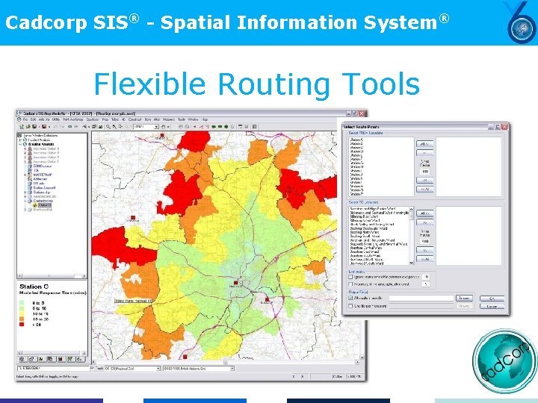538x403 pixels.
Task: Click the red floppy-disk save icon
Action: point(44,127)
